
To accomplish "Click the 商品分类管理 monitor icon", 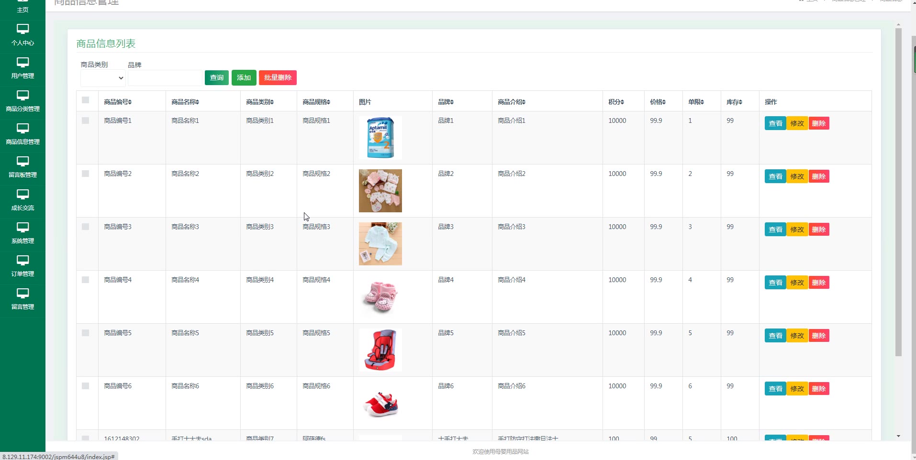I will (22, 95).
